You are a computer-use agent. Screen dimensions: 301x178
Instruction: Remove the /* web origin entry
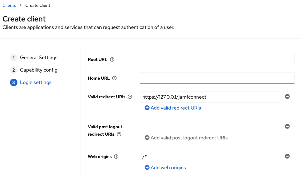click(x=287, y=156)
